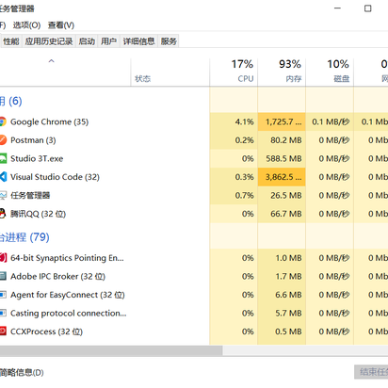Switch to the 启动 tab
The image size is (388, 388).
(87, 41)
